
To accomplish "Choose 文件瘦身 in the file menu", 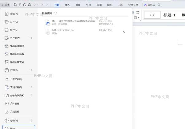I will tap(19, 104).
